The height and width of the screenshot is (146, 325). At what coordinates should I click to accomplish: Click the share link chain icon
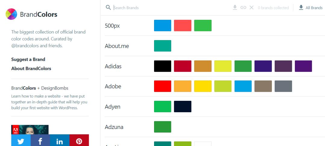243,7
